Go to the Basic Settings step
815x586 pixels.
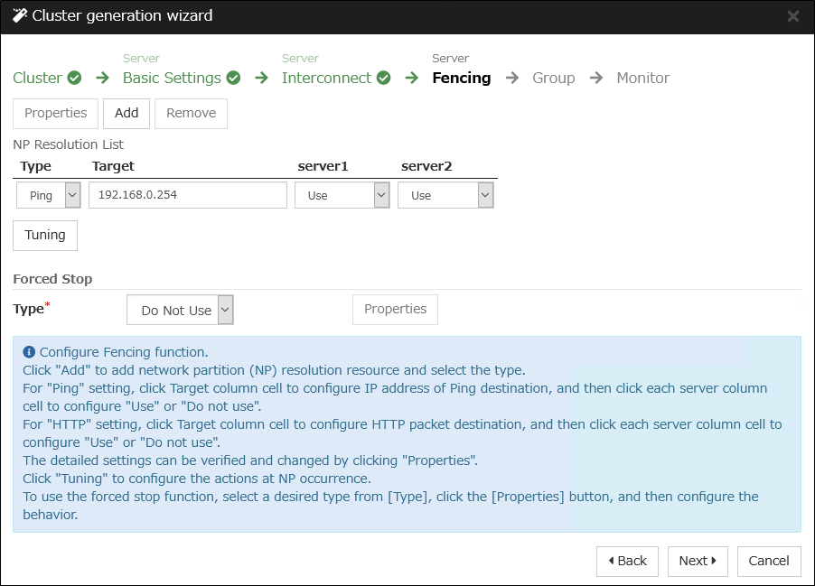(x=172, y=79)
